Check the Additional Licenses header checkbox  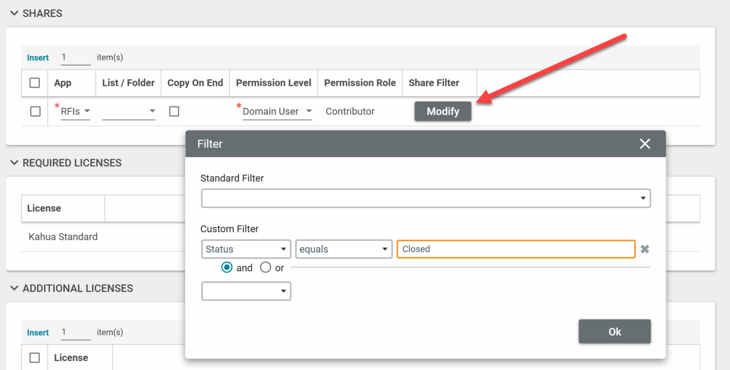tap(35, 357)
